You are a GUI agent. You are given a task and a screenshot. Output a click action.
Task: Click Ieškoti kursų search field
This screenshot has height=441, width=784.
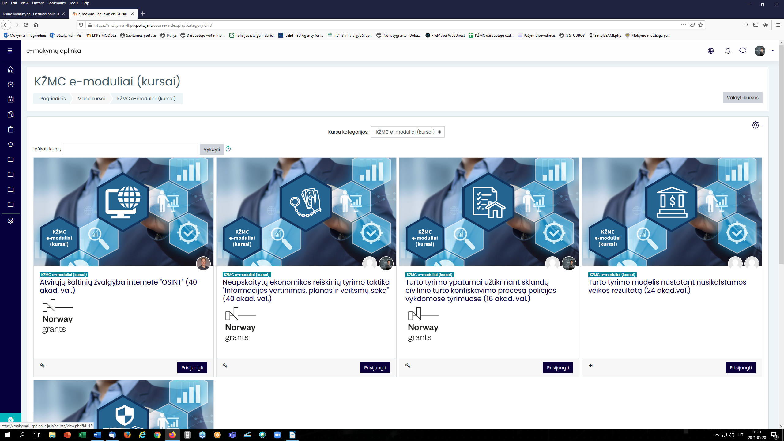[x=130, y=149]
